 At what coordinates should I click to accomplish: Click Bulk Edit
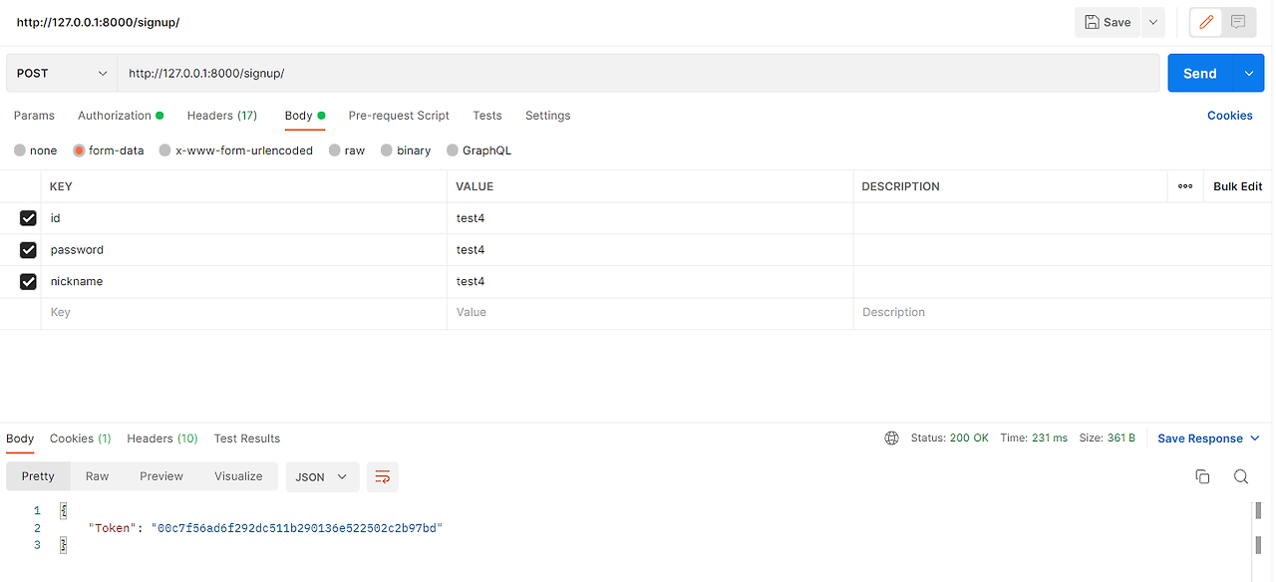tap(1238, 186)
